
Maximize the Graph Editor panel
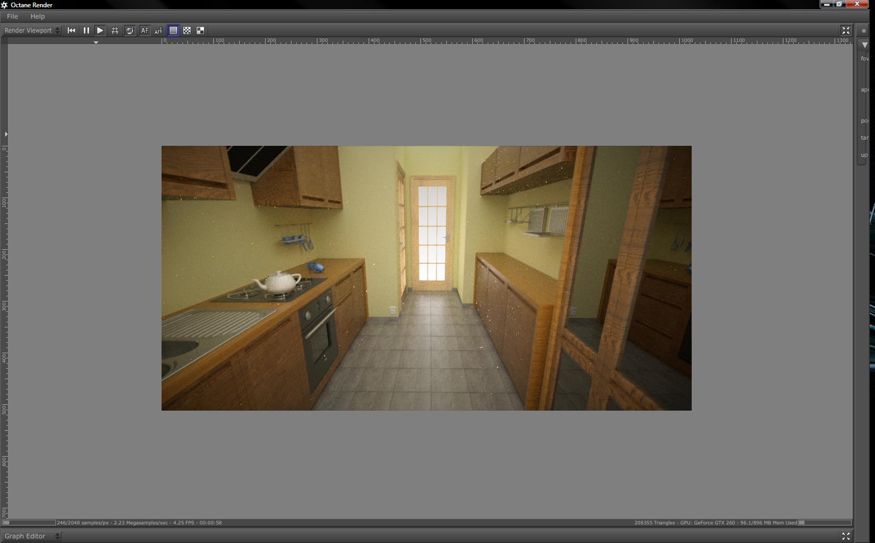[845, 536]
